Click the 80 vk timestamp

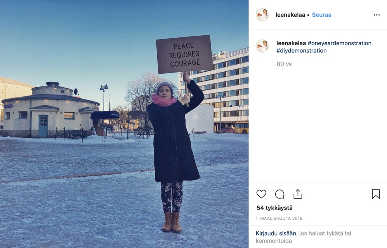[284, 64]
